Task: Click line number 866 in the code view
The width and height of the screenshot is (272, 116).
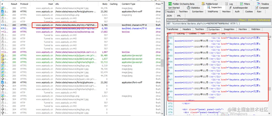Action: tap(170, 74)
